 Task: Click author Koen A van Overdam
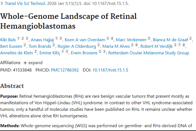tap(85, 40)
